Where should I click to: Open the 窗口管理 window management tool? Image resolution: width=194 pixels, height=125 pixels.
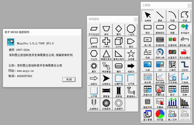148,115
